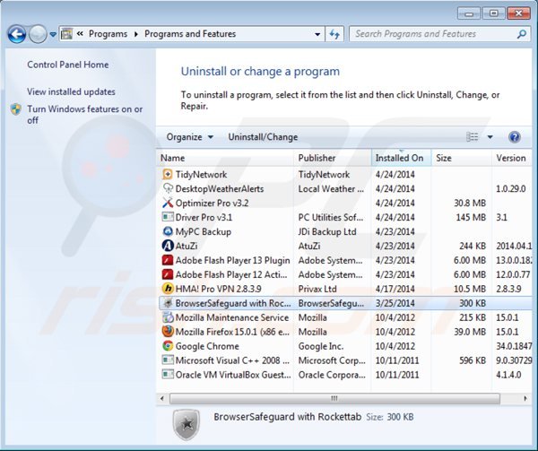This screenshot has width=538, height=451.
Task: Expand the view options dropdown arrow
Action: coord(490,137)
